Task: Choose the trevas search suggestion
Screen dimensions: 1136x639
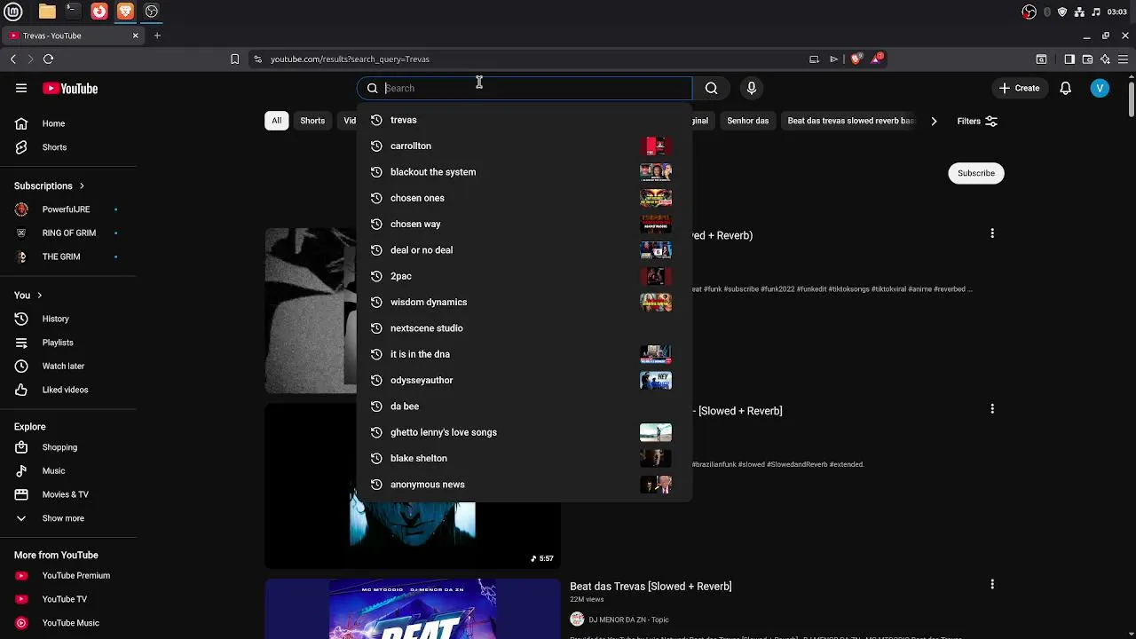Action: [524, 120]
